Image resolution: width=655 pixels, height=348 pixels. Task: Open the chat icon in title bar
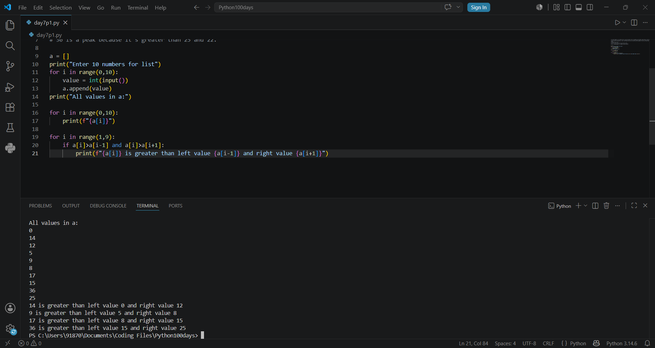click(448, 7)
